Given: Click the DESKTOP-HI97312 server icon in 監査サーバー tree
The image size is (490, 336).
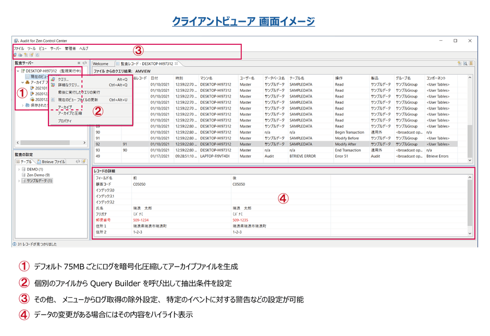Looking at the screenshot, I should click(x=23, y=70).
